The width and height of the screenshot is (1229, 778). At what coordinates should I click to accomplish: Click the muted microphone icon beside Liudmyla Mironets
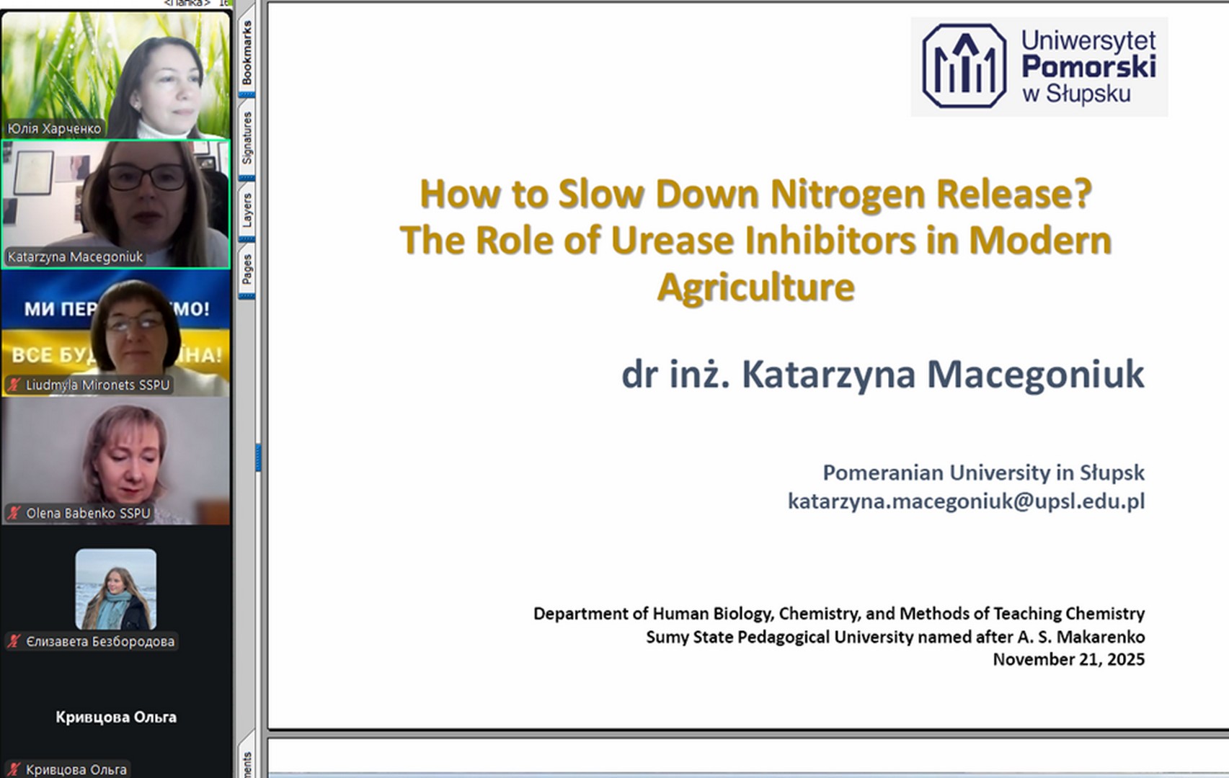pos(14,385)
